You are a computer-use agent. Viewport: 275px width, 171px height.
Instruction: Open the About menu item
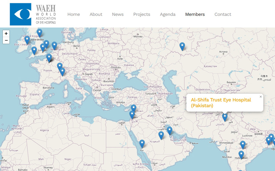click(x=96, y=14)
